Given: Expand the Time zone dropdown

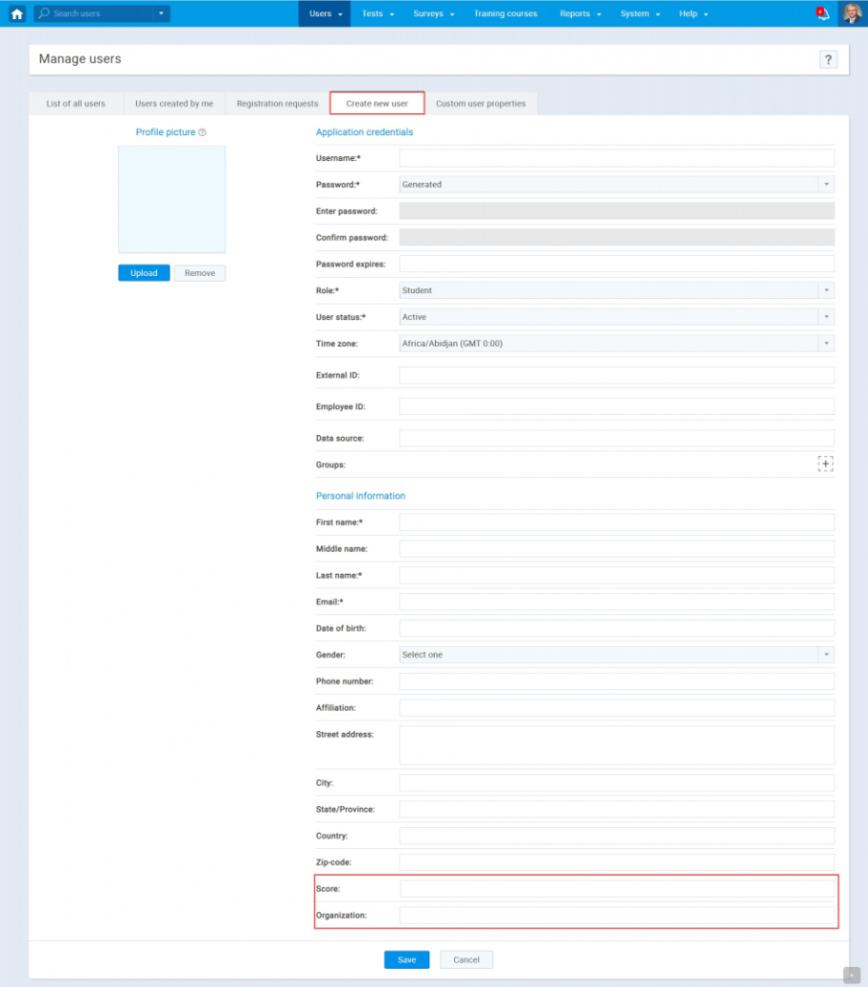Looking at the screenshot, I should 825,343.
